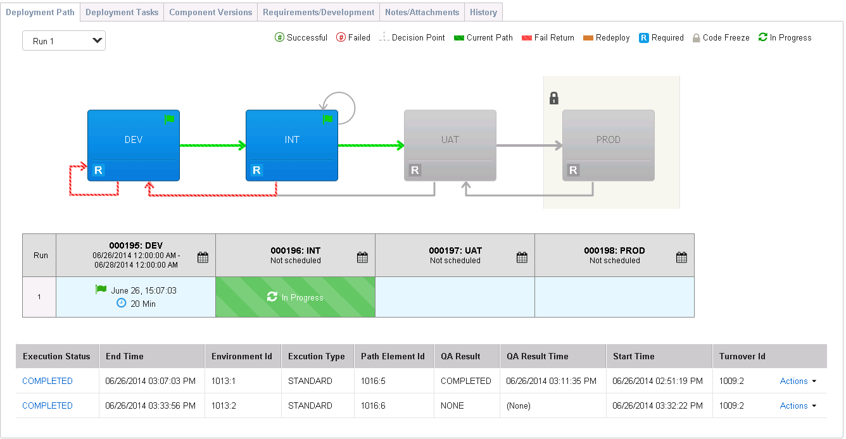Expand Actions menu for first execution row

coord(798,381)
